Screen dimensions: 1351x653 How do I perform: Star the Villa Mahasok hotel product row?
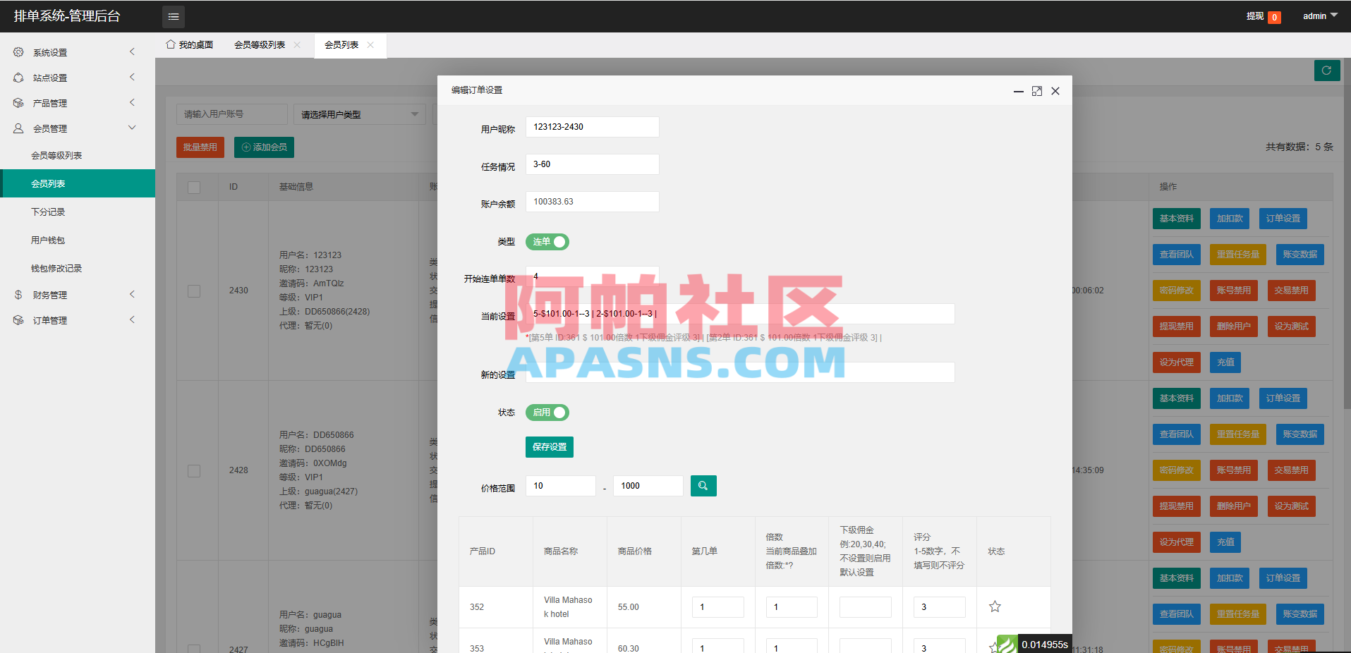click(x=995, y=606)
